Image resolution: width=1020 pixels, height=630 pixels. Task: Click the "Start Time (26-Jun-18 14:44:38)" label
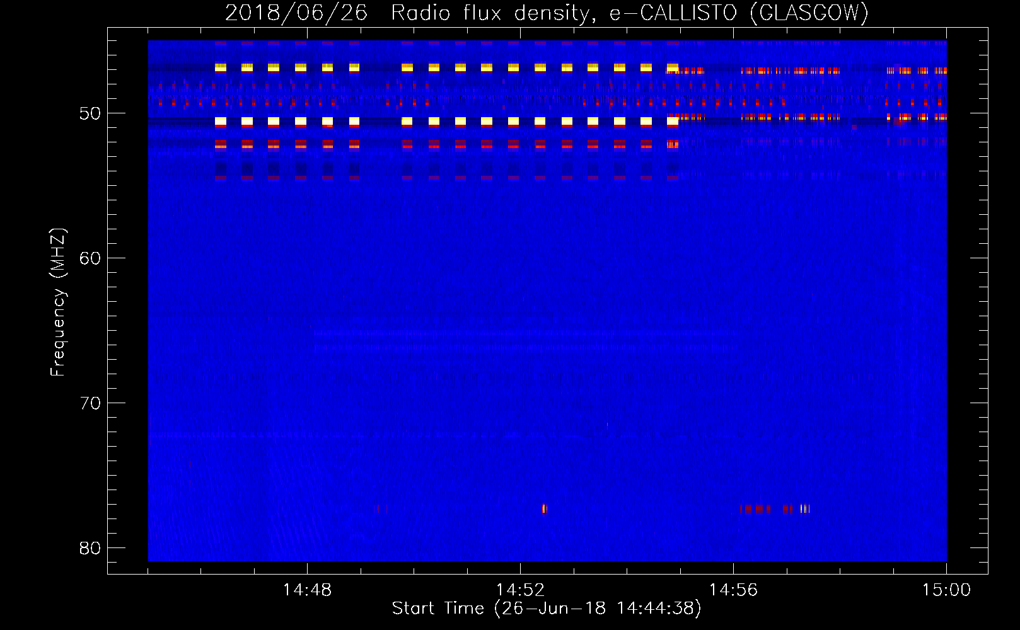(x=547, y=608)
